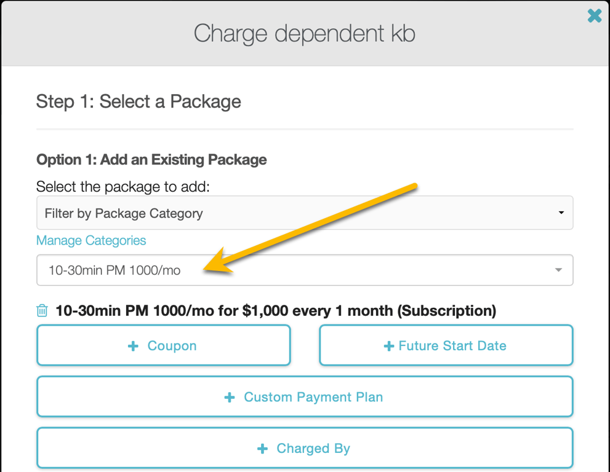Screen dimensions: 610x472
Task: Click the plus icon on Future Start Date
Action: (x=388, y=345)
